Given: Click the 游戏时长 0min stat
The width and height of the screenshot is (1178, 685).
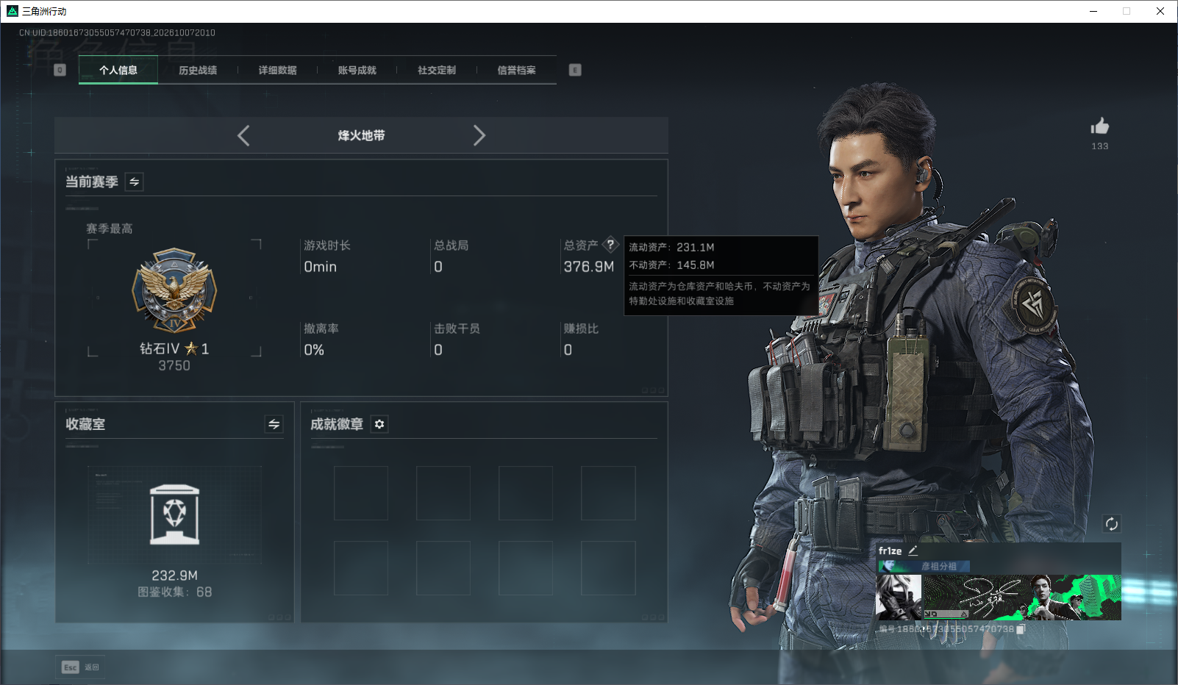Looking at the screenshot, I should click(x=327, y=256).
